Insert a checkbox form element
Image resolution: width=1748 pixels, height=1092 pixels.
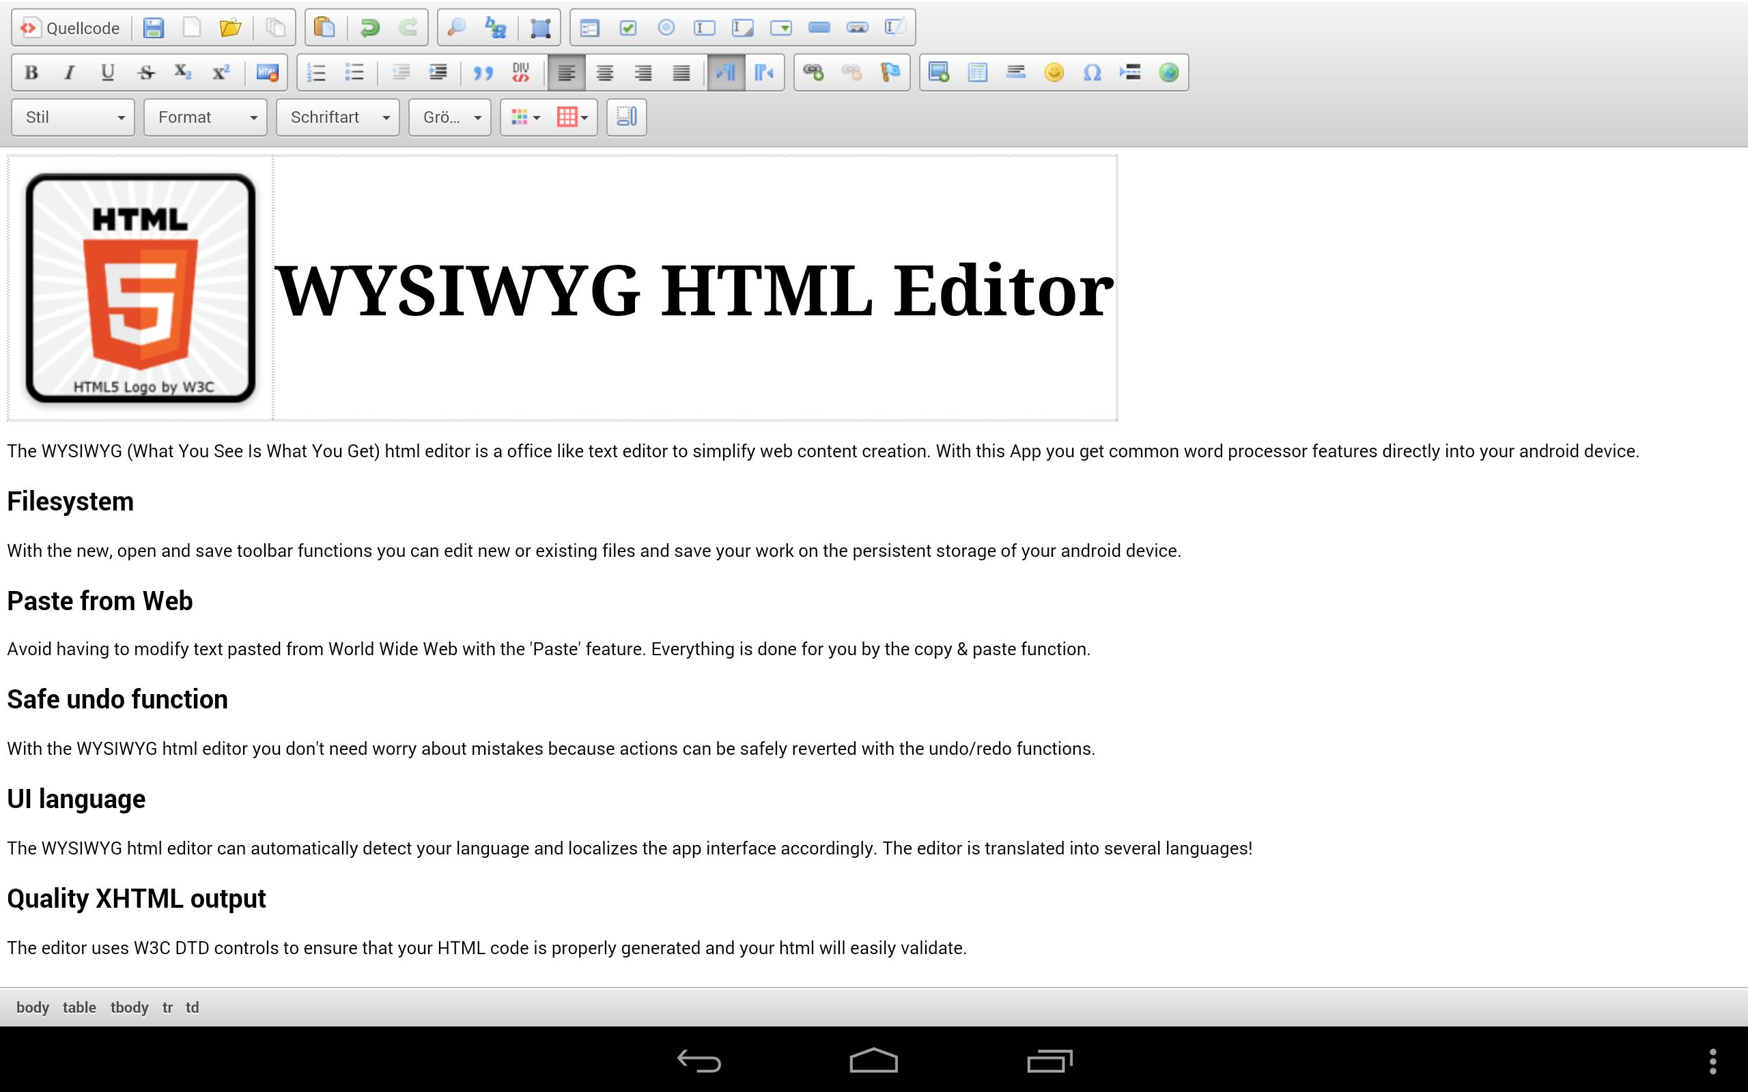pyautogui.click(x=628, y=27)
